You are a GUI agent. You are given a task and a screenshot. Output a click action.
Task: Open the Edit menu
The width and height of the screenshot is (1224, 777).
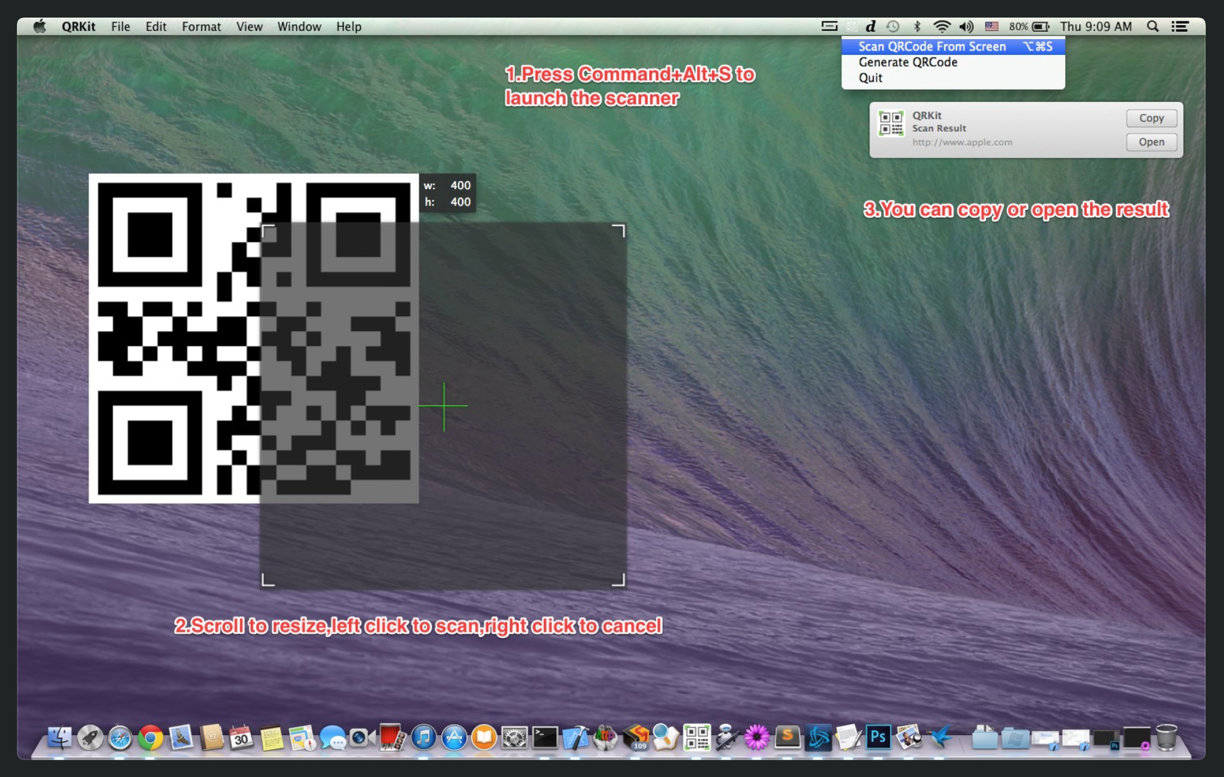[156, 26]
